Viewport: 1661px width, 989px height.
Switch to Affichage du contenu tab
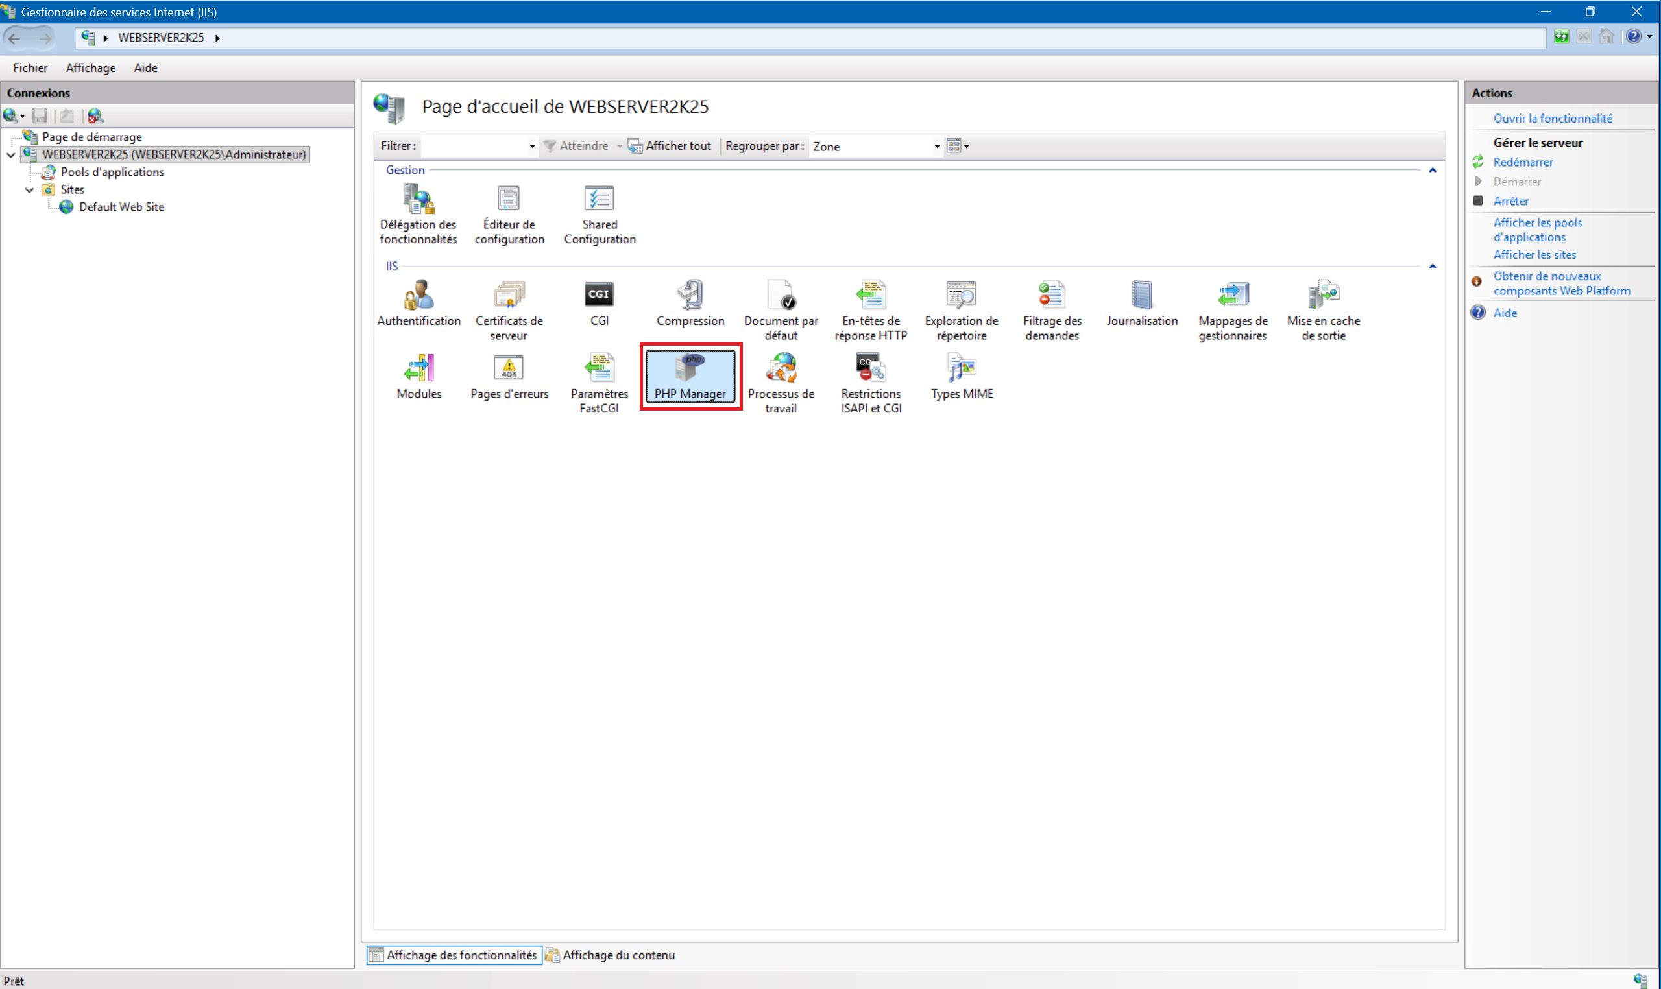[x=617, y=955]
